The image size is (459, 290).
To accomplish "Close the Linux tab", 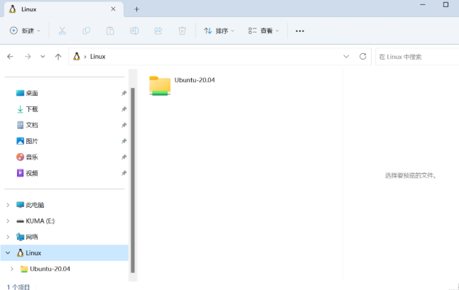I will click(113, 9).
